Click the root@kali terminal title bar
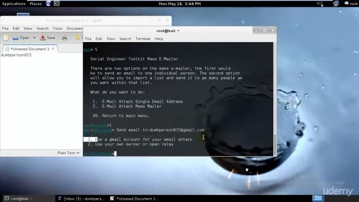 (168, 31)
